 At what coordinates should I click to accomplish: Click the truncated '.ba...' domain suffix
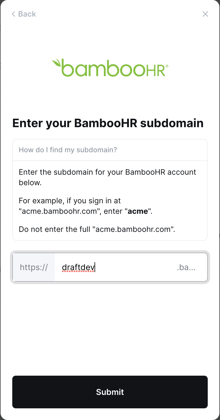pyautogui.click(x=187, y=267)
